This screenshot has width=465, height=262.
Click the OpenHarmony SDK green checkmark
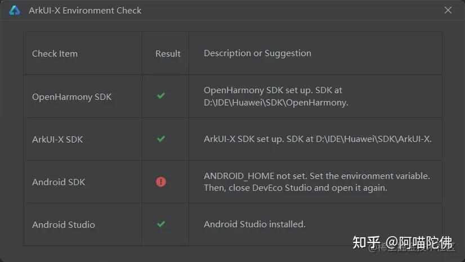point(161,95)
